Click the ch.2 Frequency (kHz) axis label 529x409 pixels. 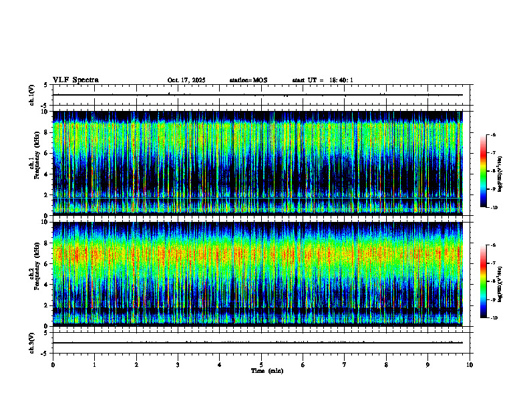coord(35,266)
